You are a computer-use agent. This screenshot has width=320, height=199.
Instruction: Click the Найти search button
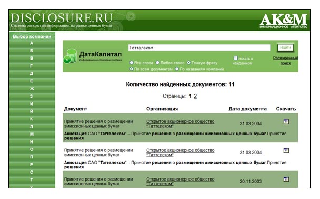click(285, 48)
